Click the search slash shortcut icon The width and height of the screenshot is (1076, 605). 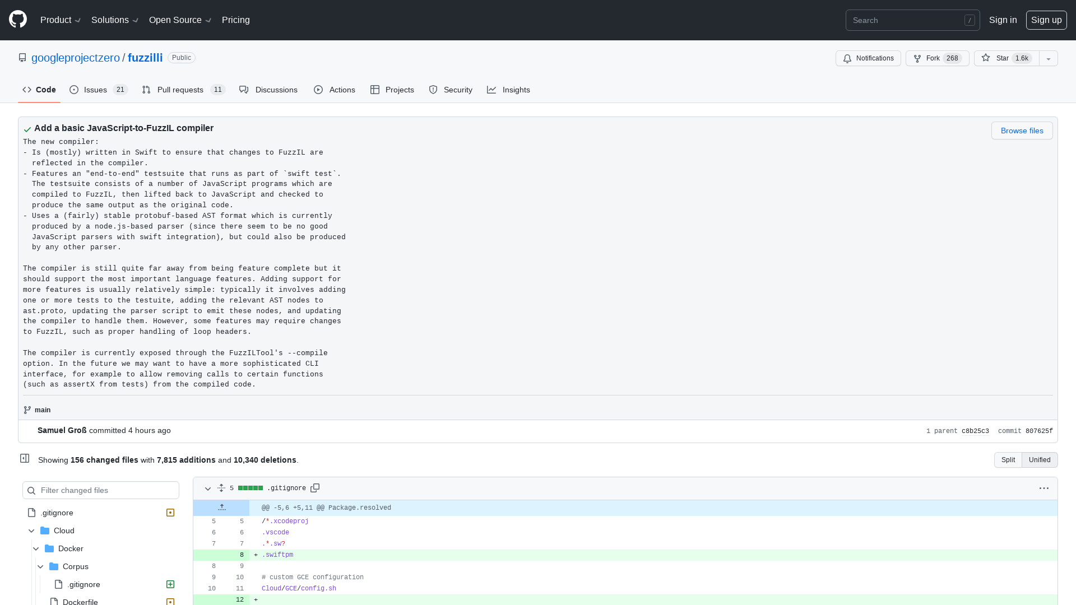pos(970,20)
